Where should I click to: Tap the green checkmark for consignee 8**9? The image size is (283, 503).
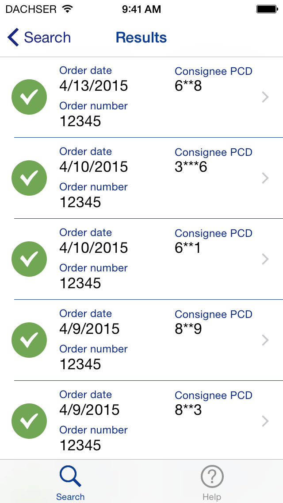coord(29,340)
